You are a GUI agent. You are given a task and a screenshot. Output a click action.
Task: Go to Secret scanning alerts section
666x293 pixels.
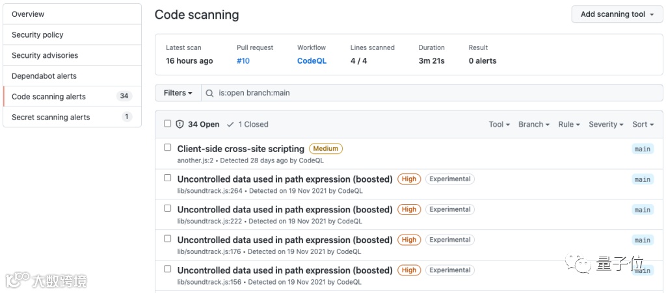point(51,118)
